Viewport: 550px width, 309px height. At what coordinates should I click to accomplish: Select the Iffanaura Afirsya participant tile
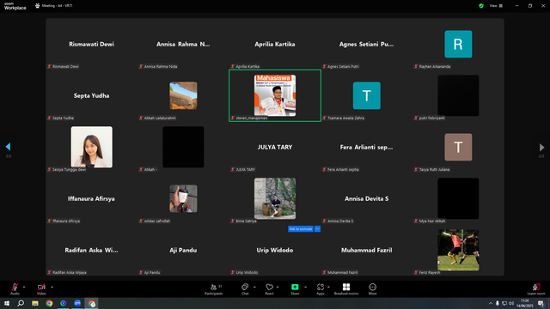pyautogui.click(x=92, y=198)
